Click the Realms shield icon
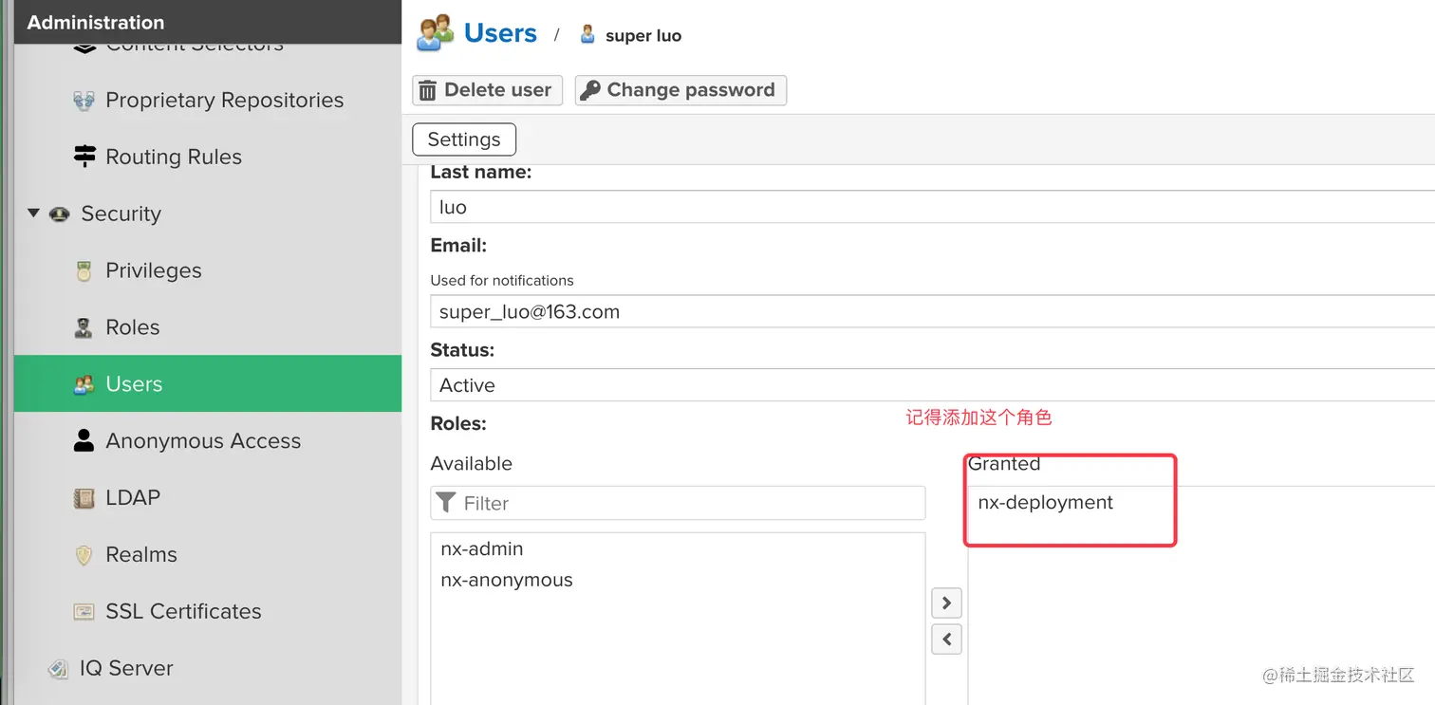1435x705 pixels. tap(84, 555)
